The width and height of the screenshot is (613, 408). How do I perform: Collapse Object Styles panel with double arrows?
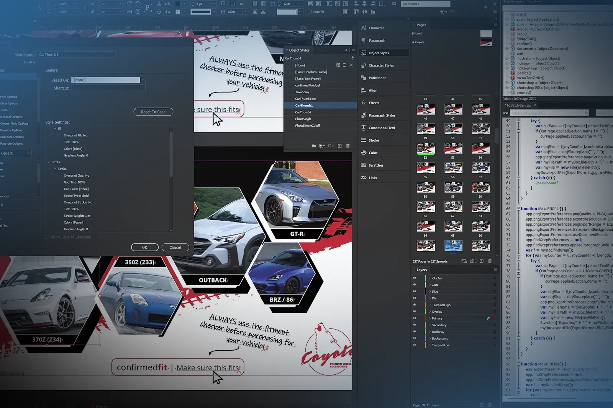(346, 50)
